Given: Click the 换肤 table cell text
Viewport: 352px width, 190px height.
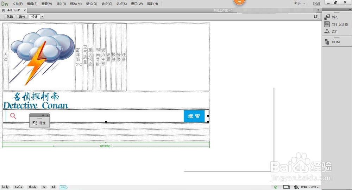Looking at the screenshot, I should click(113, 57).
